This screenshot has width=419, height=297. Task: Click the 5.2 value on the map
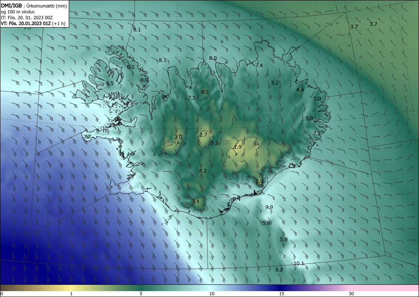275,83
